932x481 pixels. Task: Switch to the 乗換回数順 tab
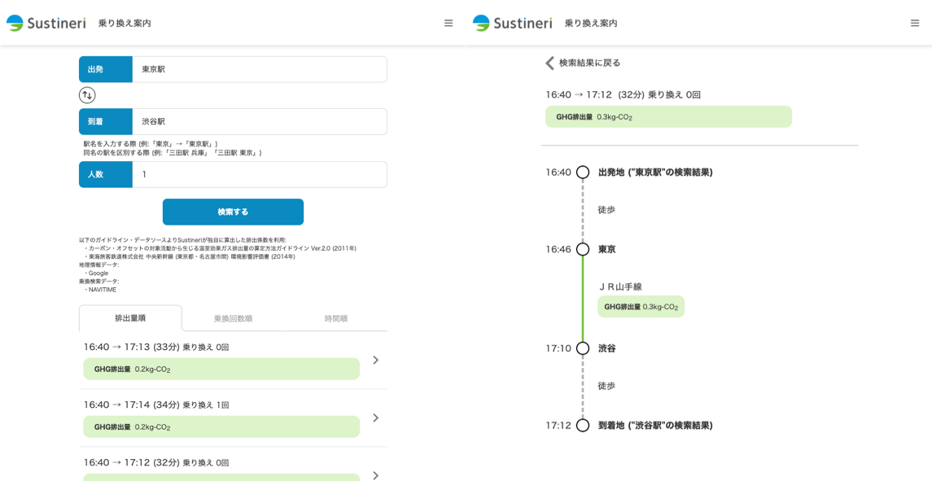pyautogui.click(x=233, y=318)
